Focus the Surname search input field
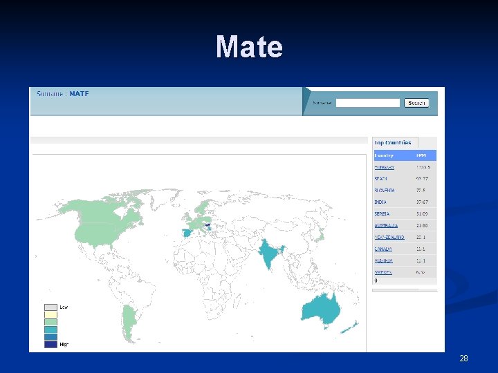The height and width of the screenshot is (373, 498). coord(368,103)
